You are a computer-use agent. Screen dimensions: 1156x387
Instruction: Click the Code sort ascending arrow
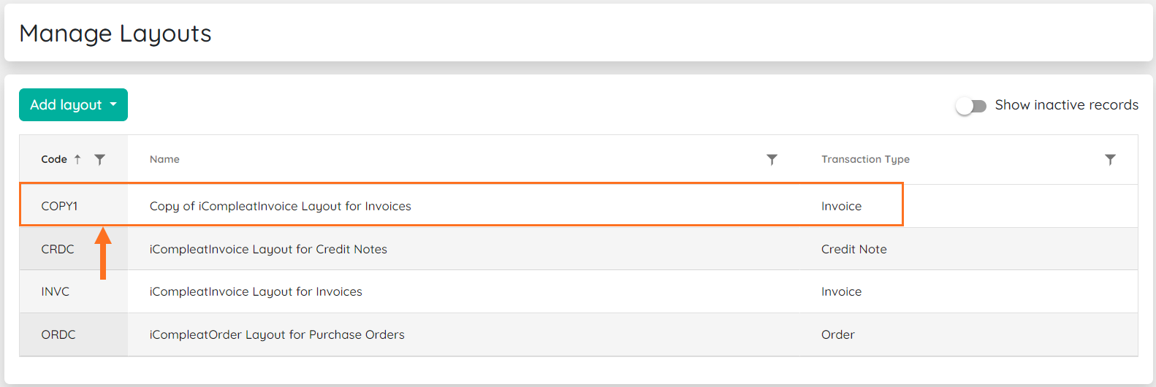[77, 159]
